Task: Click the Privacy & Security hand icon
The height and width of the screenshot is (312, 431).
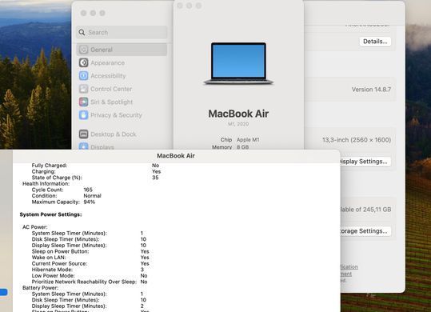Action: (83, 115)
